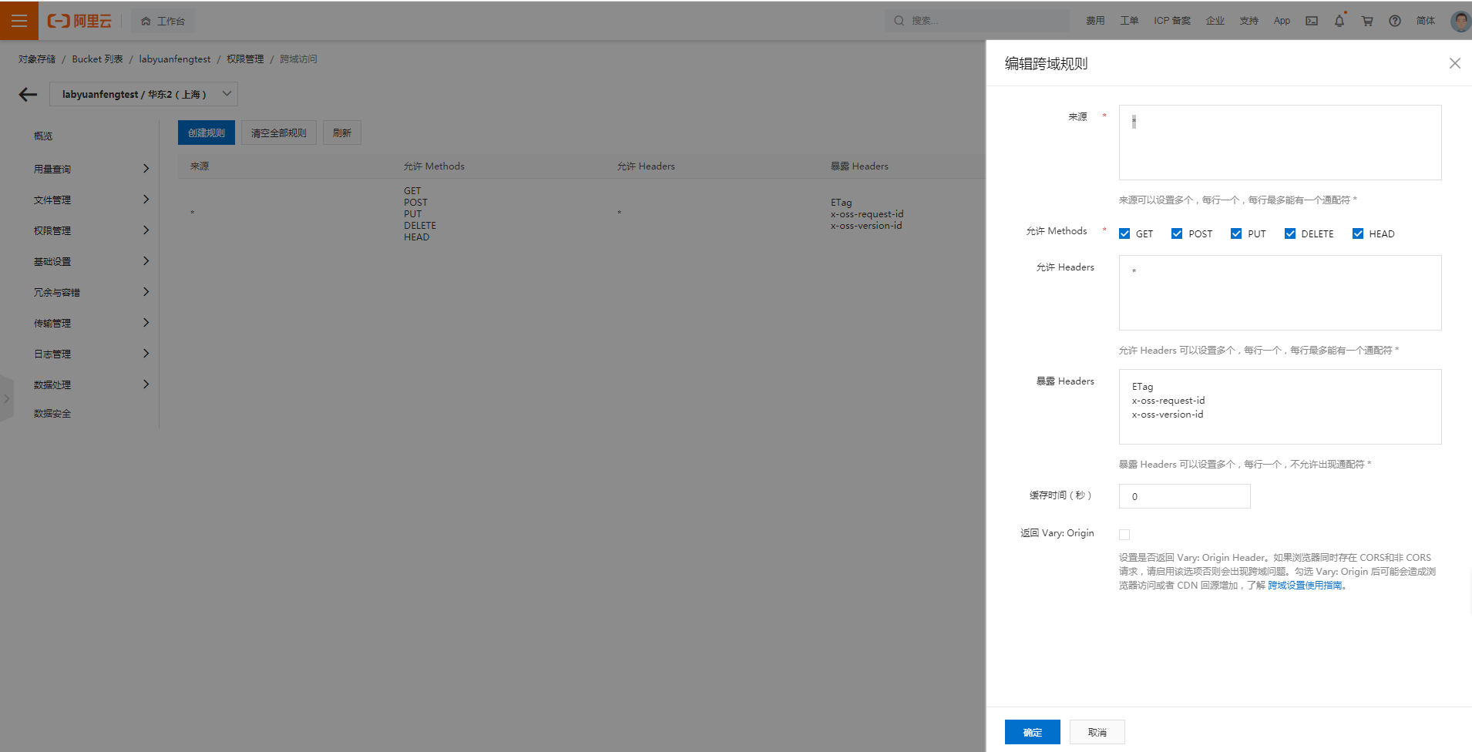
Task: Switch language with 简体
Action: [x=1426, y=21]
